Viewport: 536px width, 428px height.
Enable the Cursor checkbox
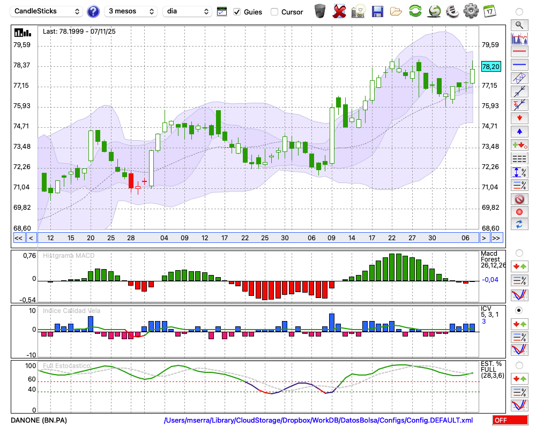[274, 12]
